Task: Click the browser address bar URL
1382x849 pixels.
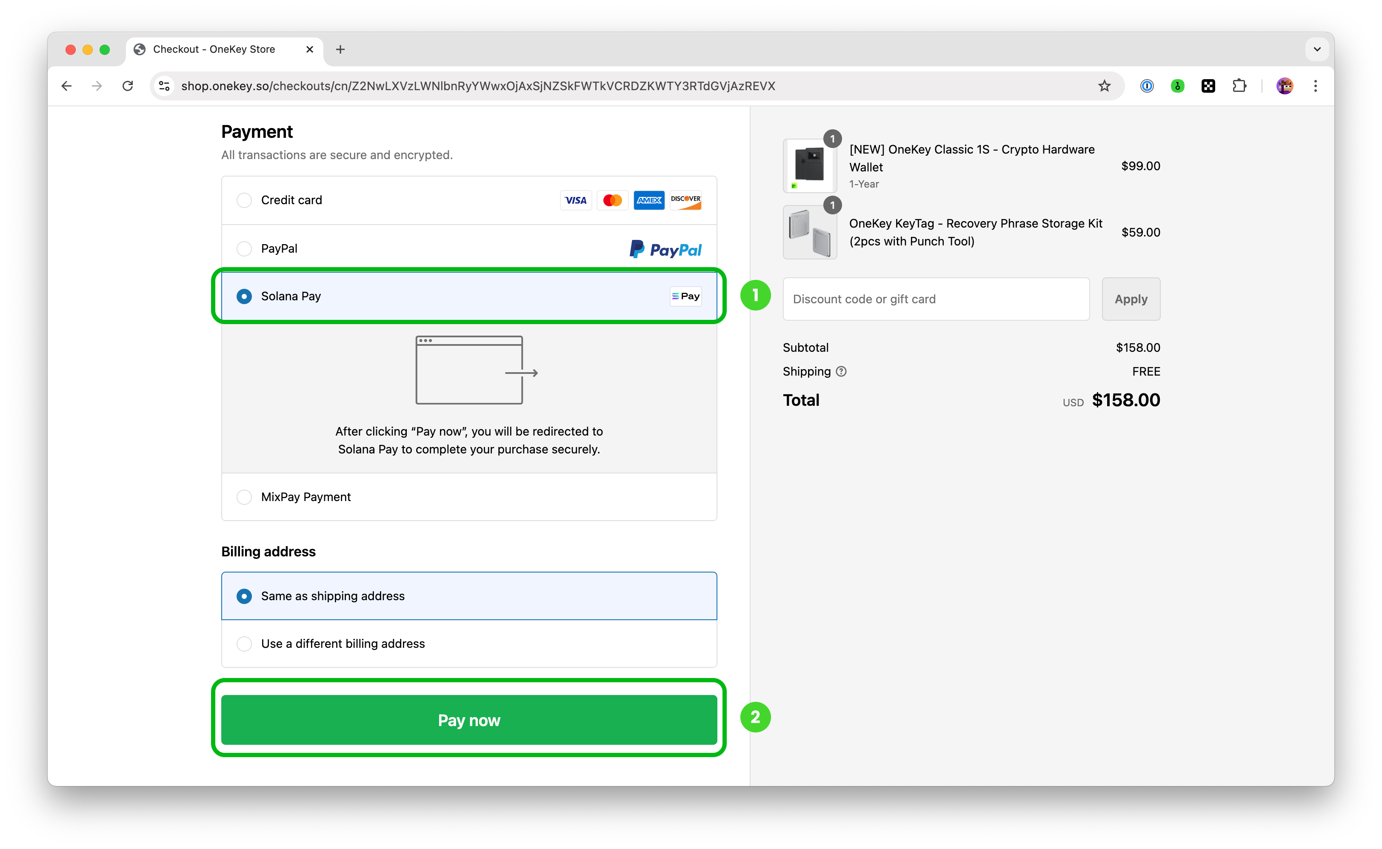Action: tap(478, 86)
